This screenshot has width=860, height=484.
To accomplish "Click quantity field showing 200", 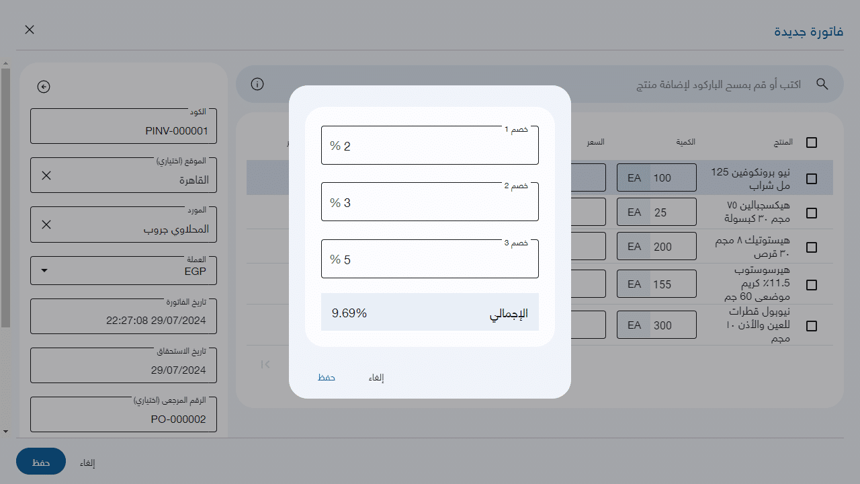I will (673, 247).
